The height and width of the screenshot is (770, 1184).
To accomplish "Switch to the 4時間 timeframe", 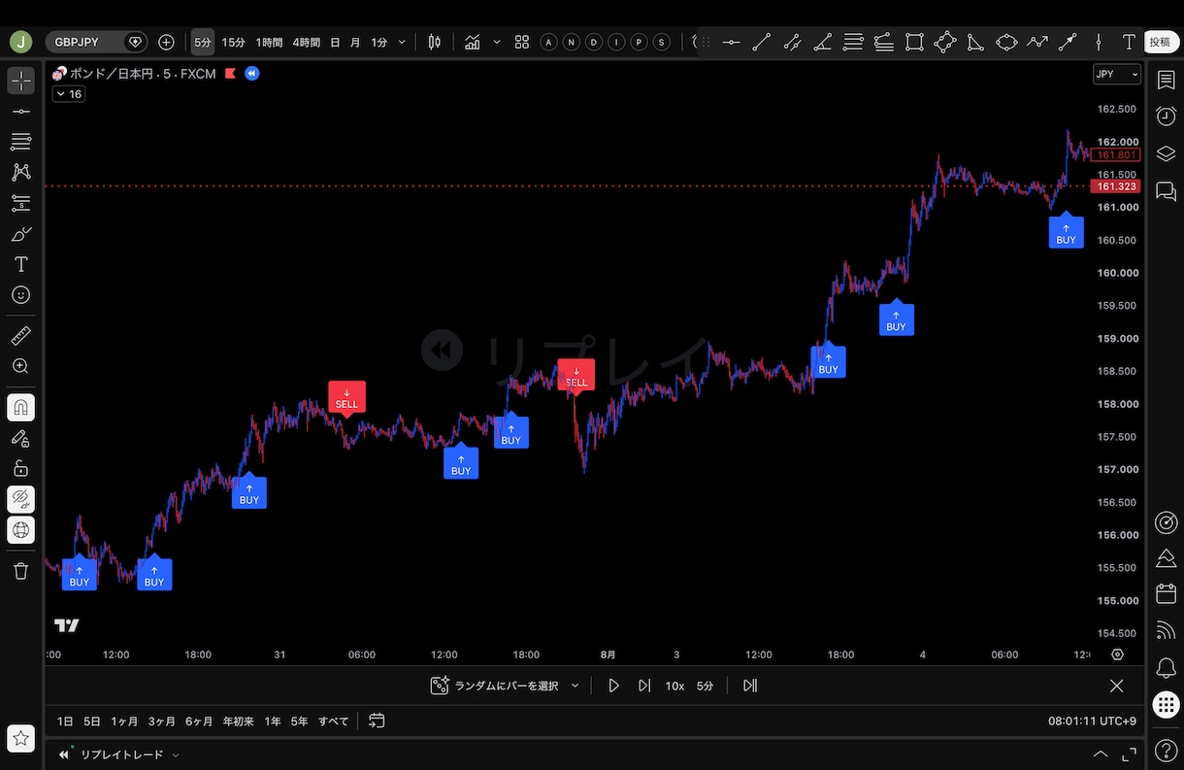I will [x=306, y=42].
